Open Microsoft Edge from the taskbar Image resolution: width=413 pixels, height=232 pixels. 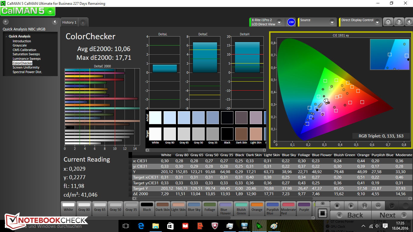(141, 226)
